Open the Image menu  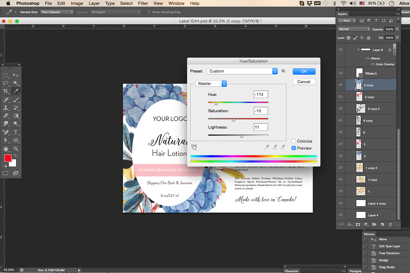[x=77, y=3]
